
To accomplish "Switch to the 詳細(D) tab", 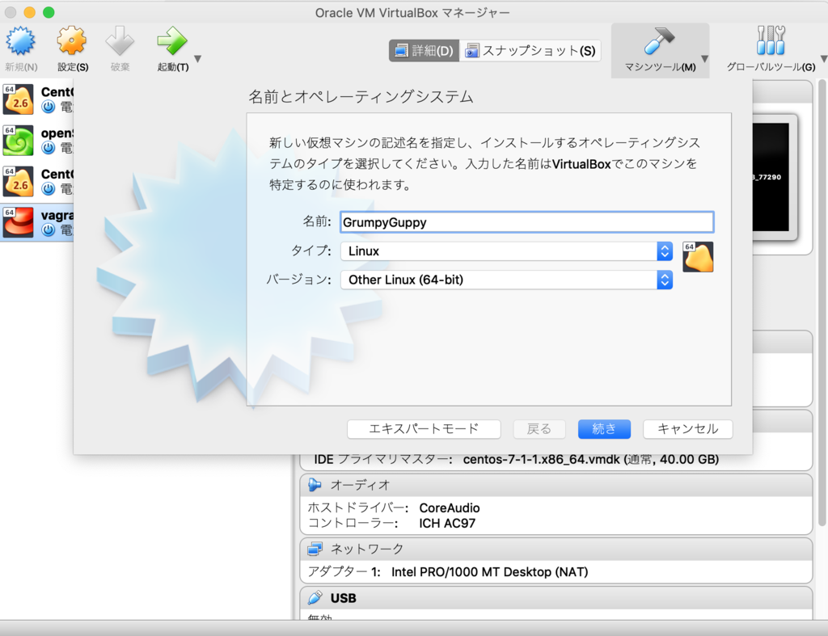I will tap(424, 50).
